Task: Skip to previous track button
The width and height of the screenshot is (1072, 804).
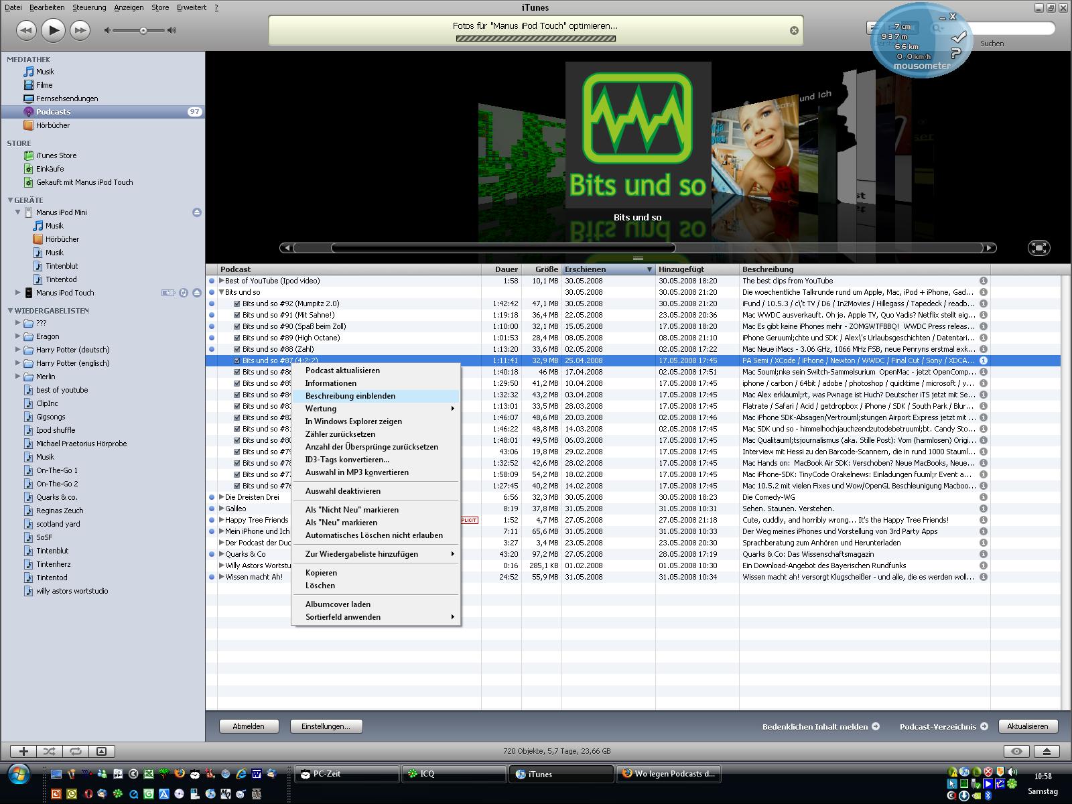Action: 25,30
